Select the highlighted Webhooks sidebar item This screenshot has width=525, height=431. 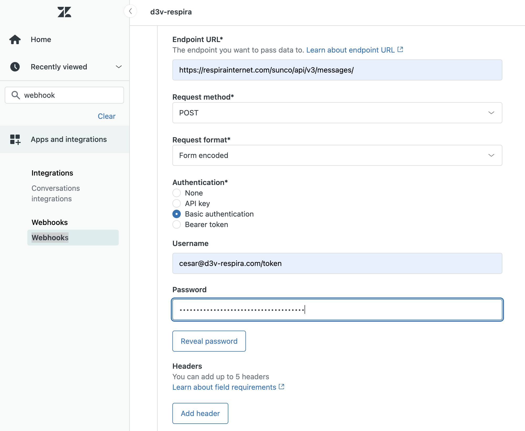[73, 238]
